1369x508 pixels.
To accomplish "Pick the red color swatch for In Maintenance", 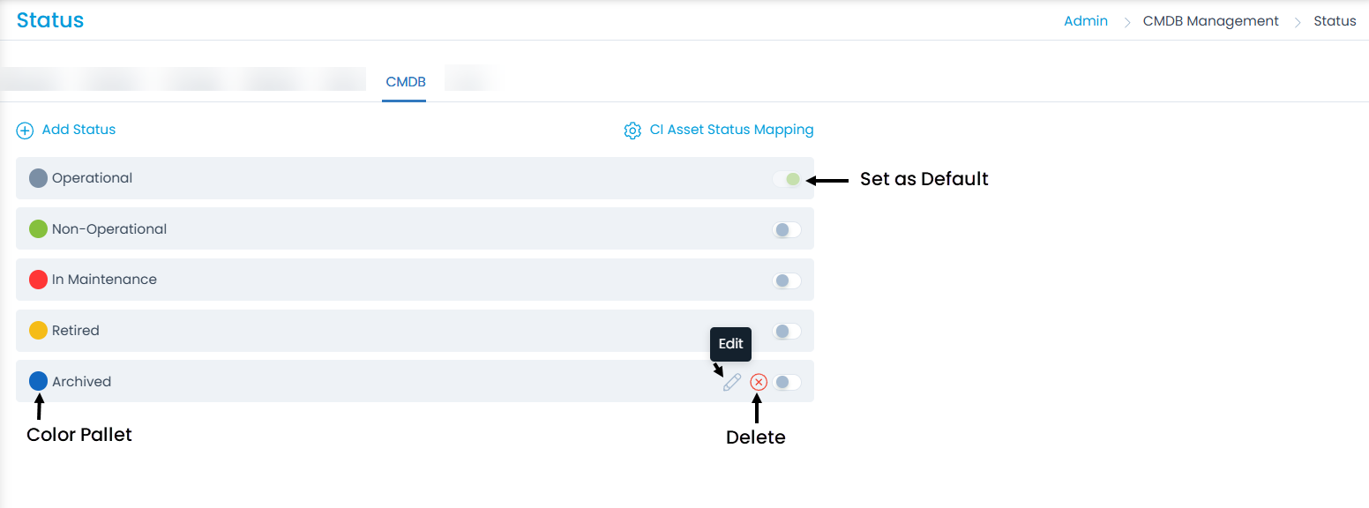I will (38, 280).
